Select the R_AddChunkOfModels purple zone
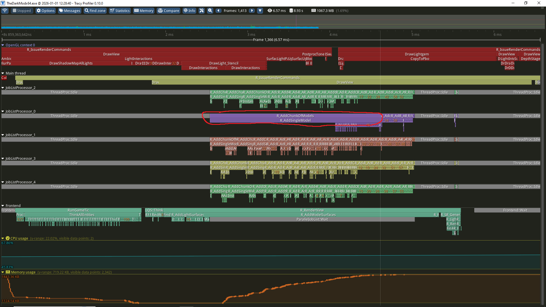The height and width of the screenshot is (307, 546). pyautogui.click(x=295, y=116)
